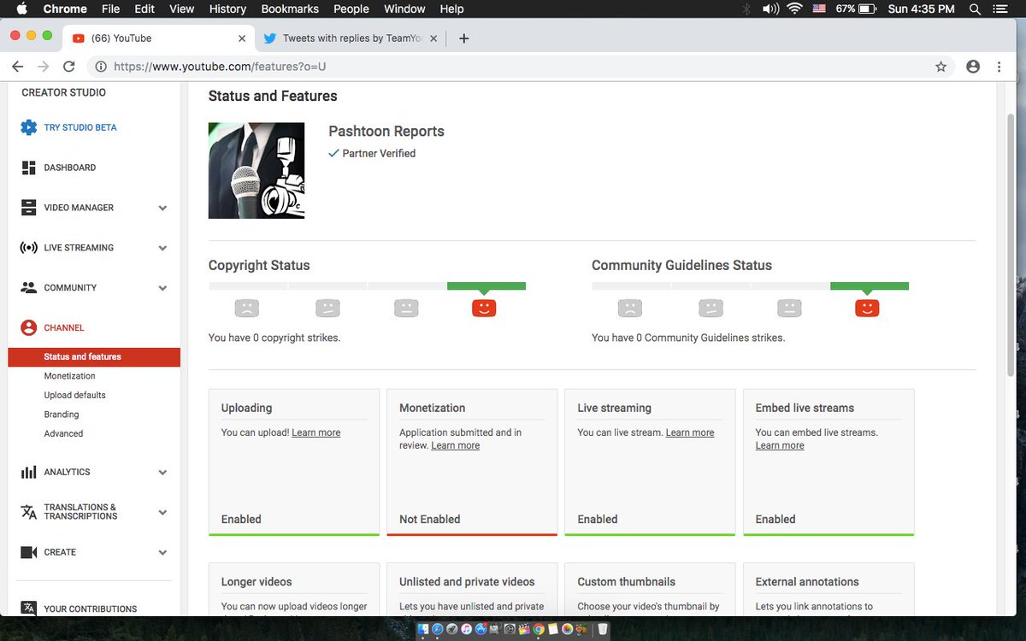1026x641 pixels.
Task: Open Upload defaults under Channel
Action: click(x=75, y=395)
